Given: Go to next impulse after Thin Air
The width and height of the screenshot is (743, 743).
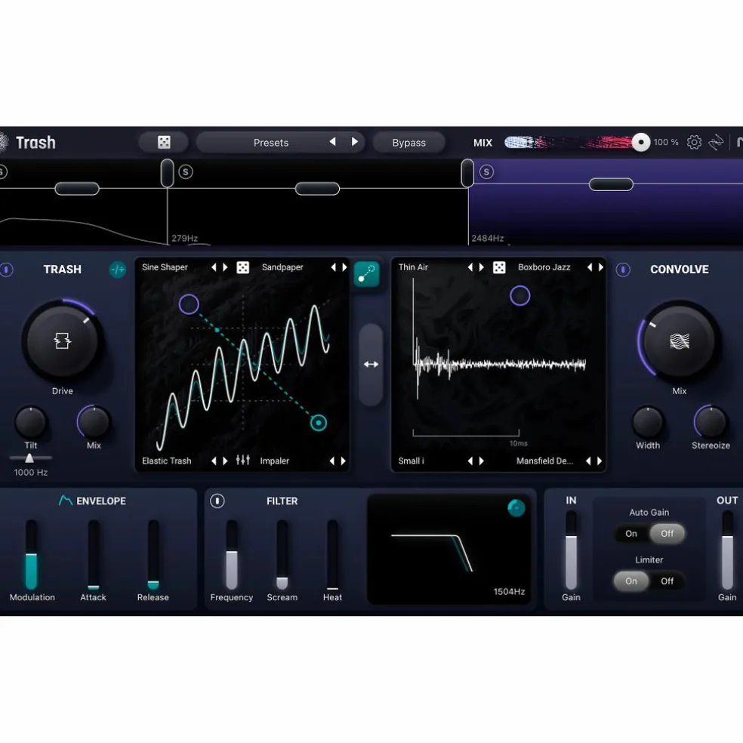Looking at the screenshot, I should click(x=482, y=267).
